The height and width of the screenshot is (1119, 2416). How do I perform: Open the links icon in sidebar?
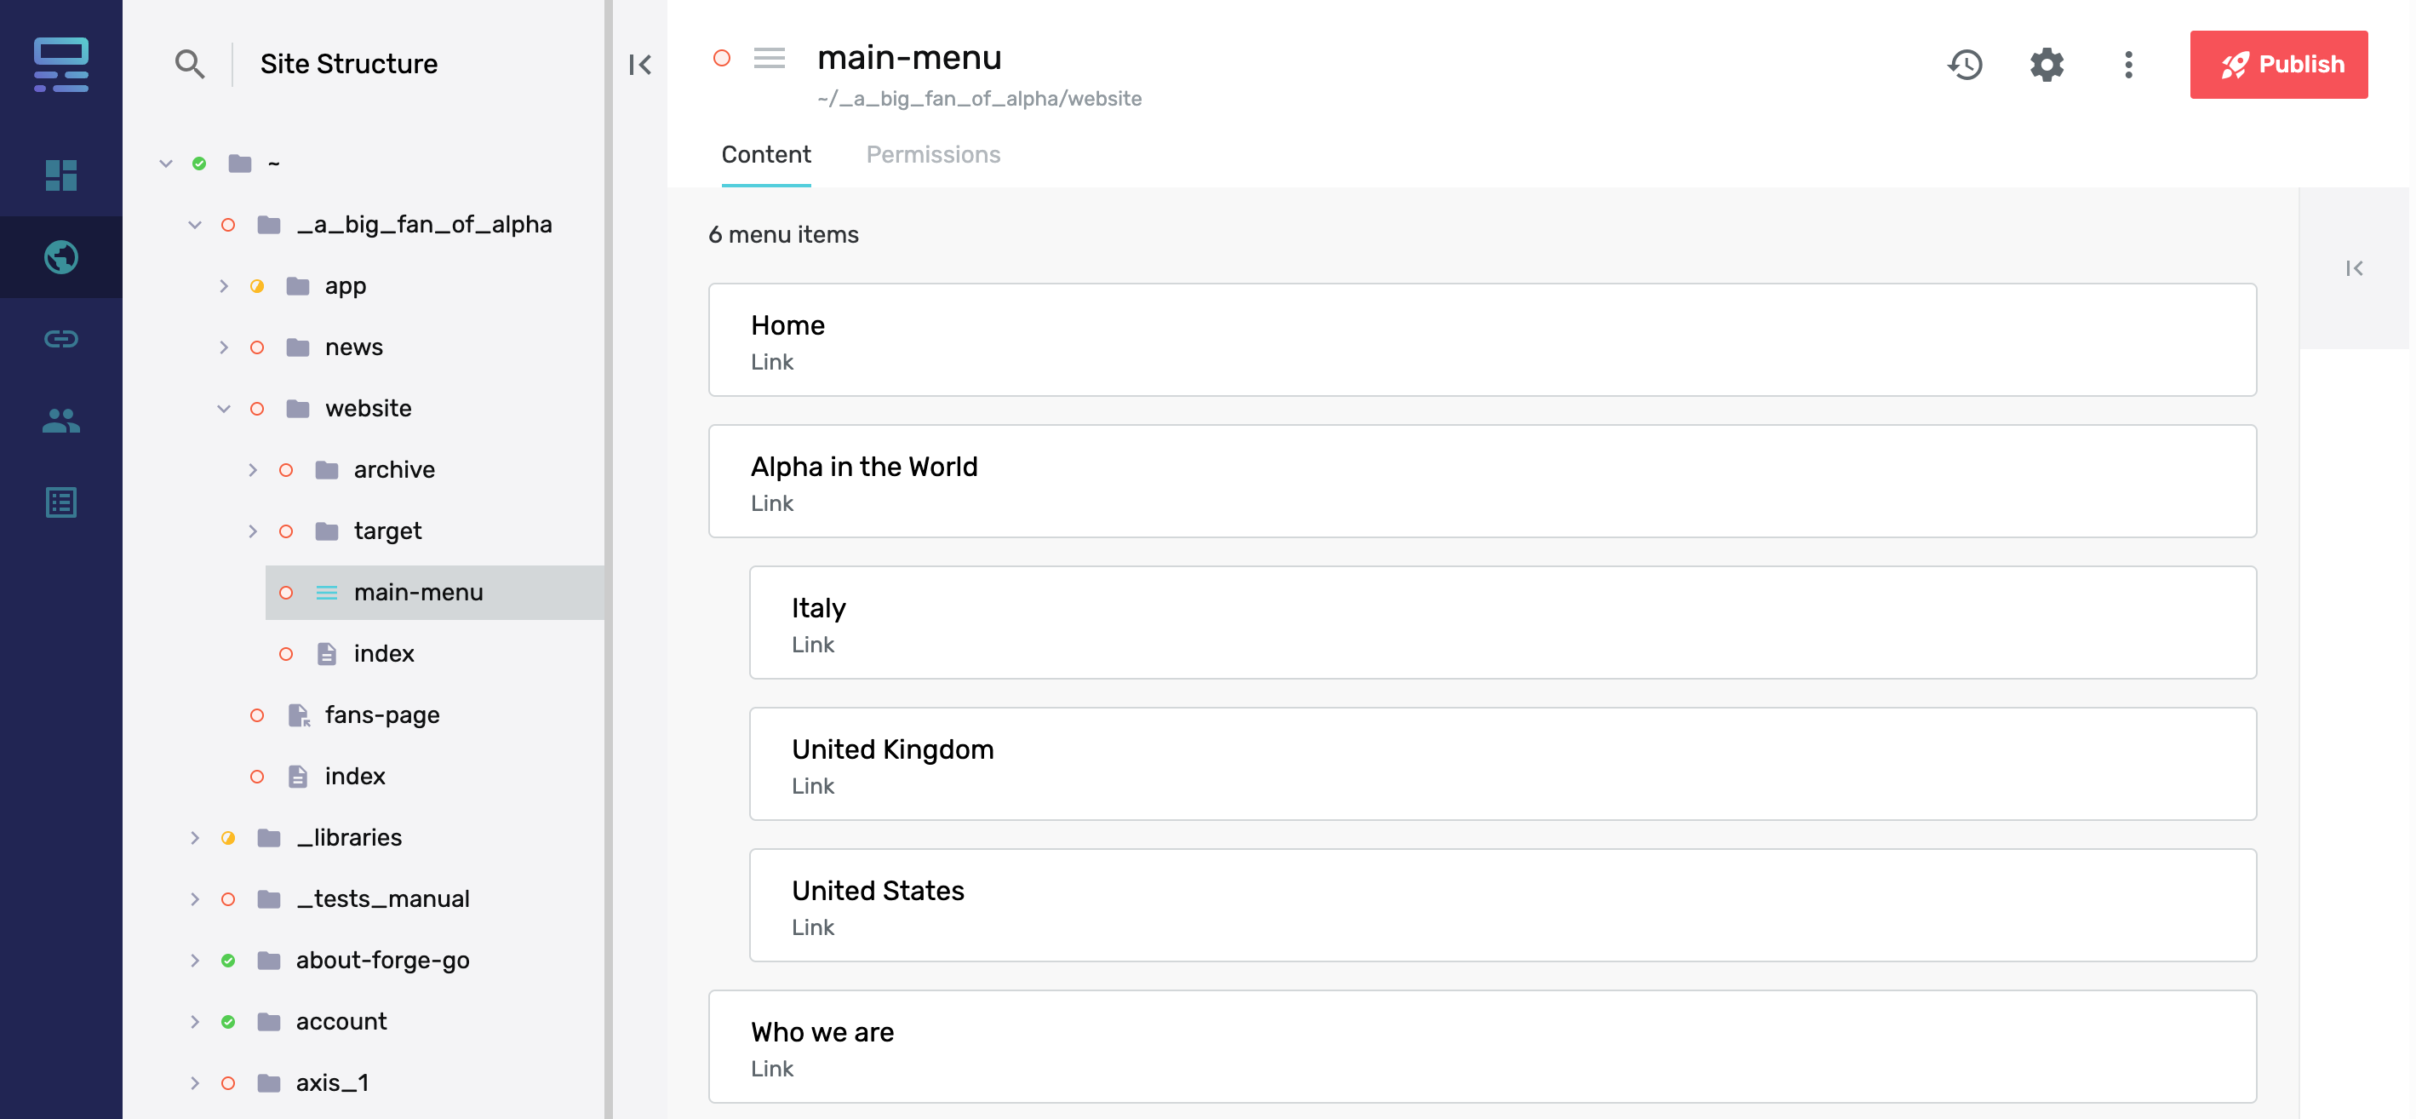click(61, 339)
